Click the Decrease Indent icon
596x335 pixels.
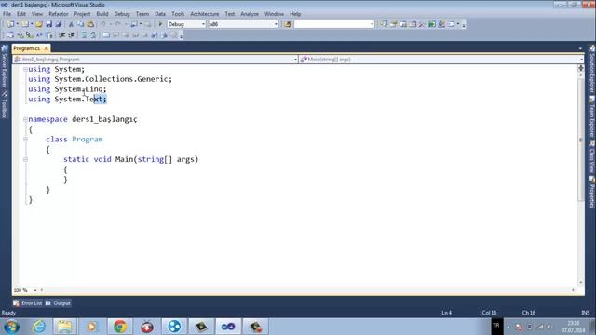[62, 35]
